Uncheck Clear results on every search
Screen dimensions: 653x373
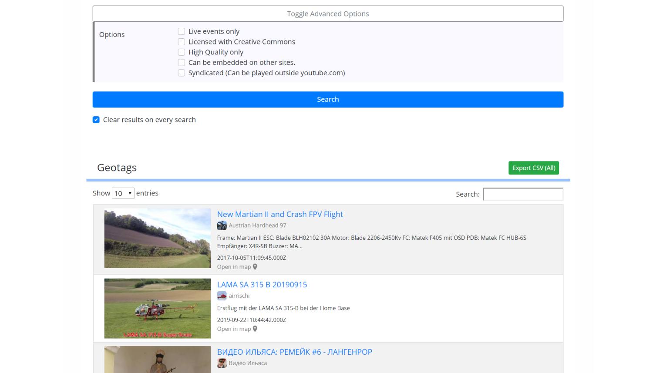tap(96, 120)
